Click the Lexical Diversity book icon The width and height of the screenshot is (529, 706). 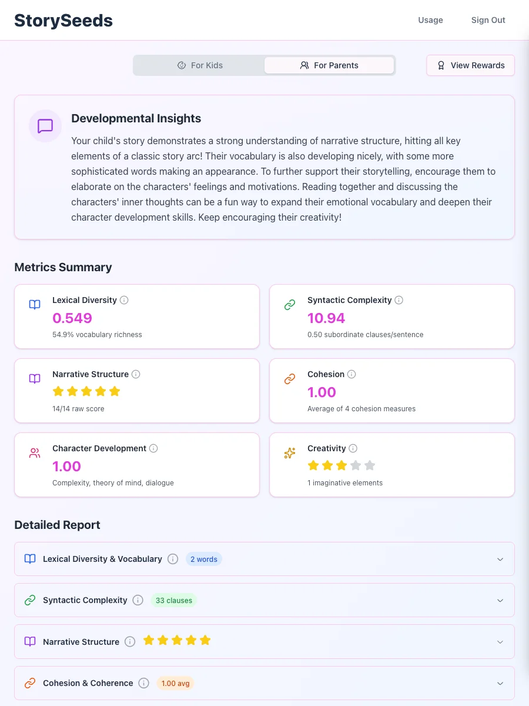click(x=34, y=304)
